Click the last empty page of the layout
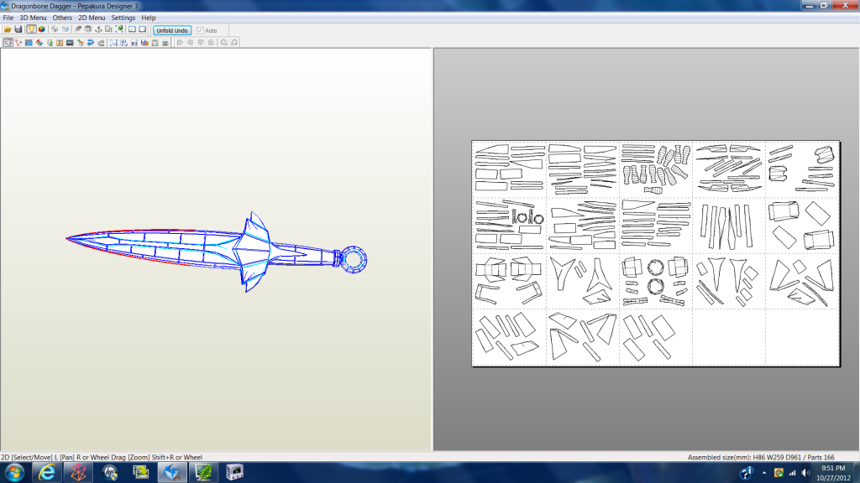The width and height of the screenshot is (860, 483). point(802,337)
